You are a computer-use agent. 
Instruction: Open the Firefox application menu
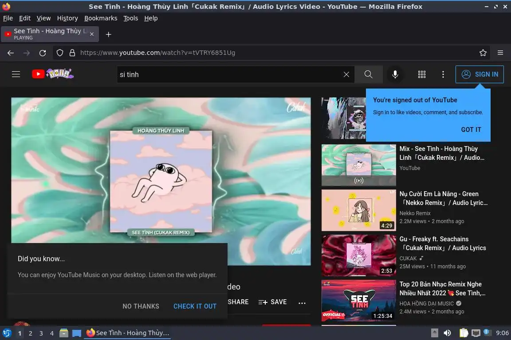pos(500,53)
